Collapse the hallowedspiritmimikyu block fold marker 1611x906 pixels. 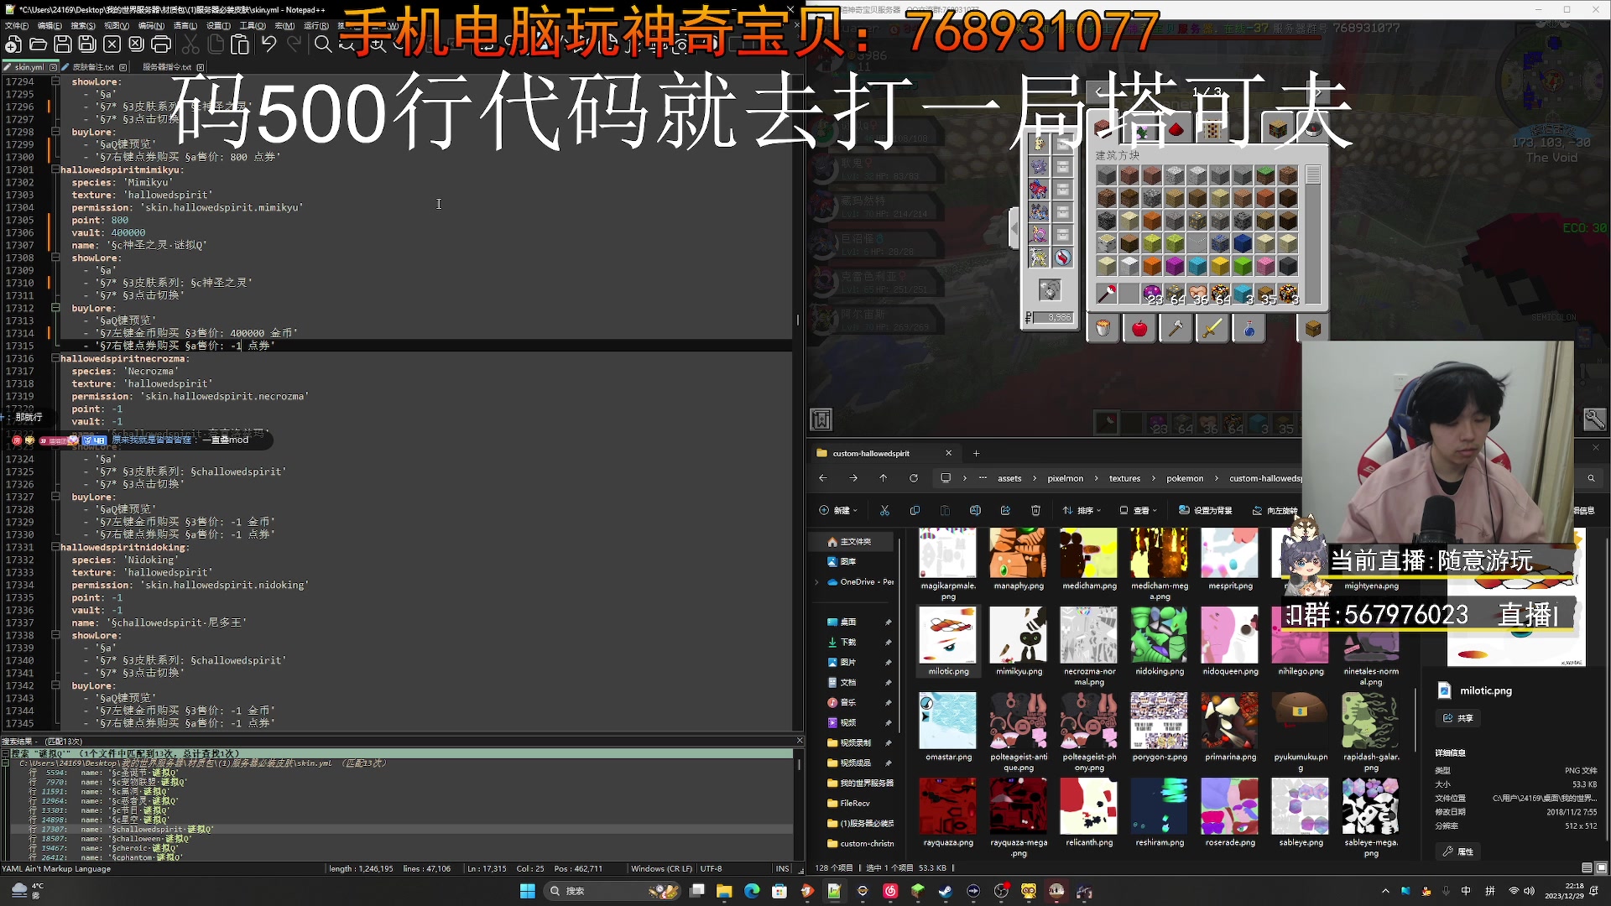(55, 169)
